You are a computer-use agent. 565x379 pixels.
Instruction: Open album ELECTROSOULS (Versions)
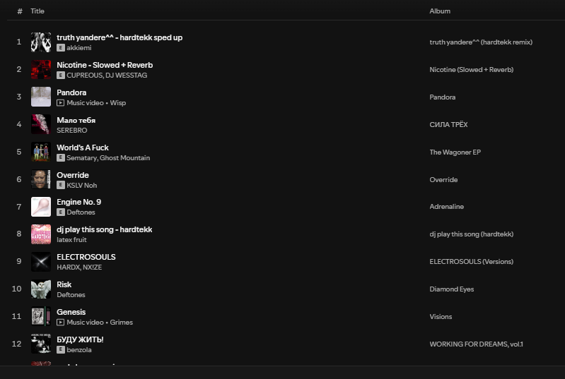472,261
